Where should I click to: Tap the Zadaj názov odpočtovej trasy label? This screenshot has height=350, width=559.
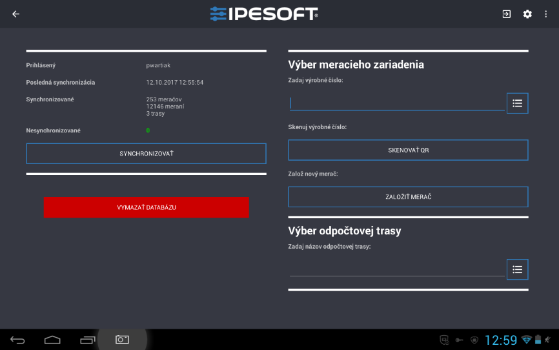point(329,247)
